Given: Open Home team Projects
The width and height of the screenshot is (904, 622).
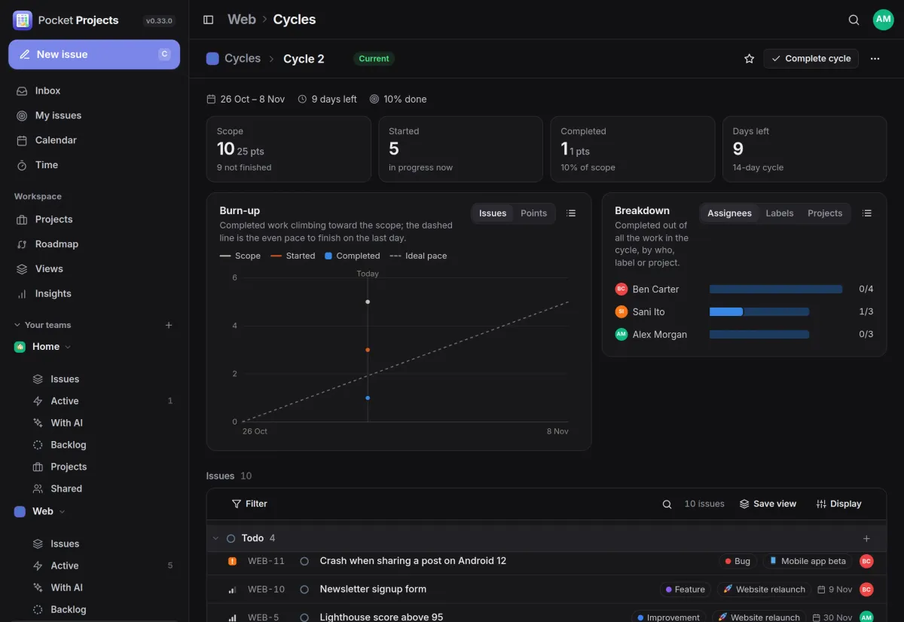Looking at the screenshot, I should coord(102,467).
